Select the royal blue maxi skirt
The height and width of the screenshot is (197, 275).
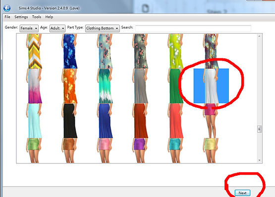[x=105, y=121]
